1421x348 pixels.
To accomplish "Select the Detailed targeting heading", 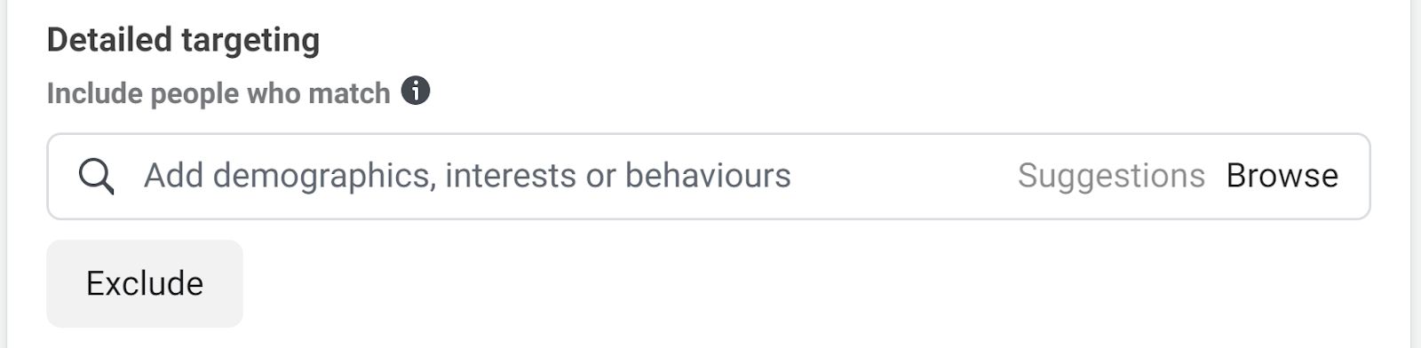I will click(x=183, y=41).
